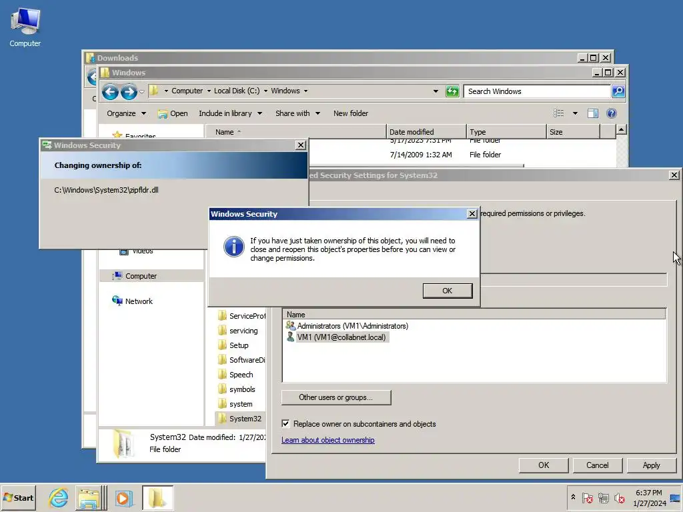Open the Computer desktop icon
Viewport: 683px width, 512px height.
25,27
